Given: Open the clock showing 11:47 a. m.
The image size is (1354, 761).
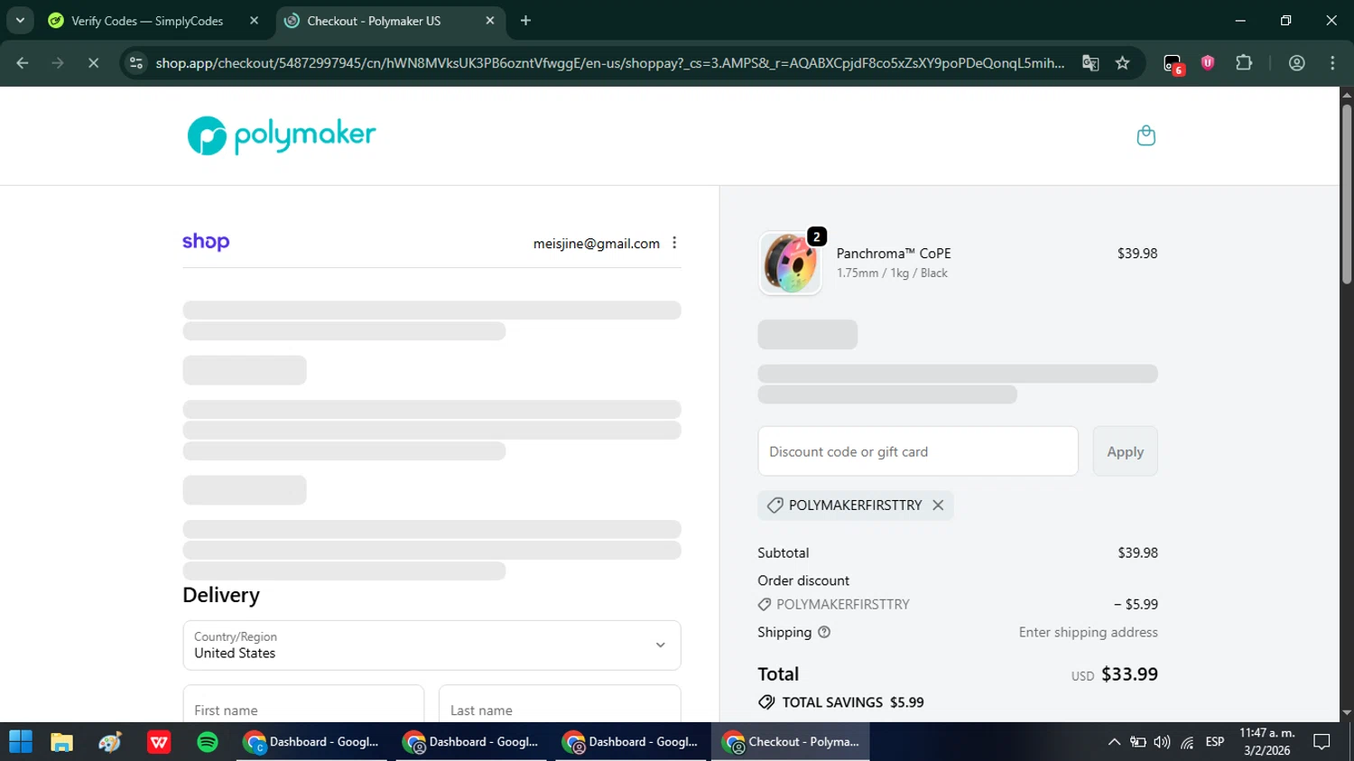Looking at the screenshot, I should click(1267, 742).
